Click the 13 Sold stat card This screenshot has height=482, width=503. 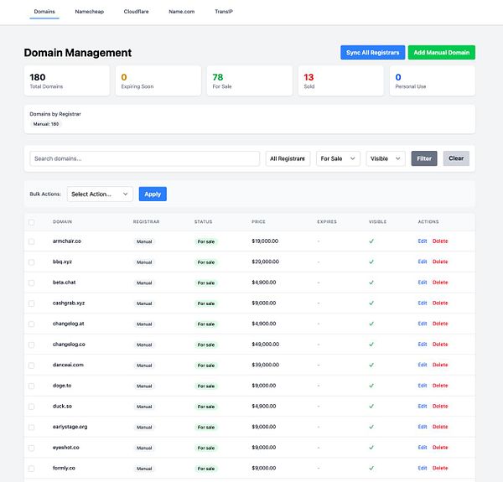point(341,80)
